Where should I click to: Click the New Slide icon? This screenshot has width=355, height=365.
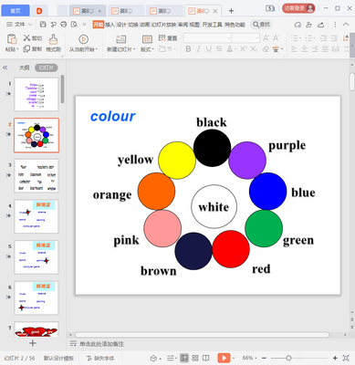click(x=120, y=39)
